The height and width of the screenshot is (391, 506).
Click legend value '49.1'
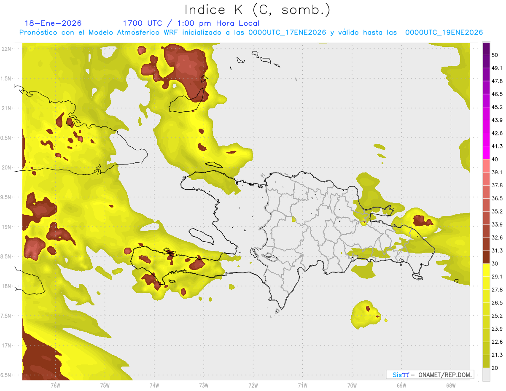[x=497, y=68]
